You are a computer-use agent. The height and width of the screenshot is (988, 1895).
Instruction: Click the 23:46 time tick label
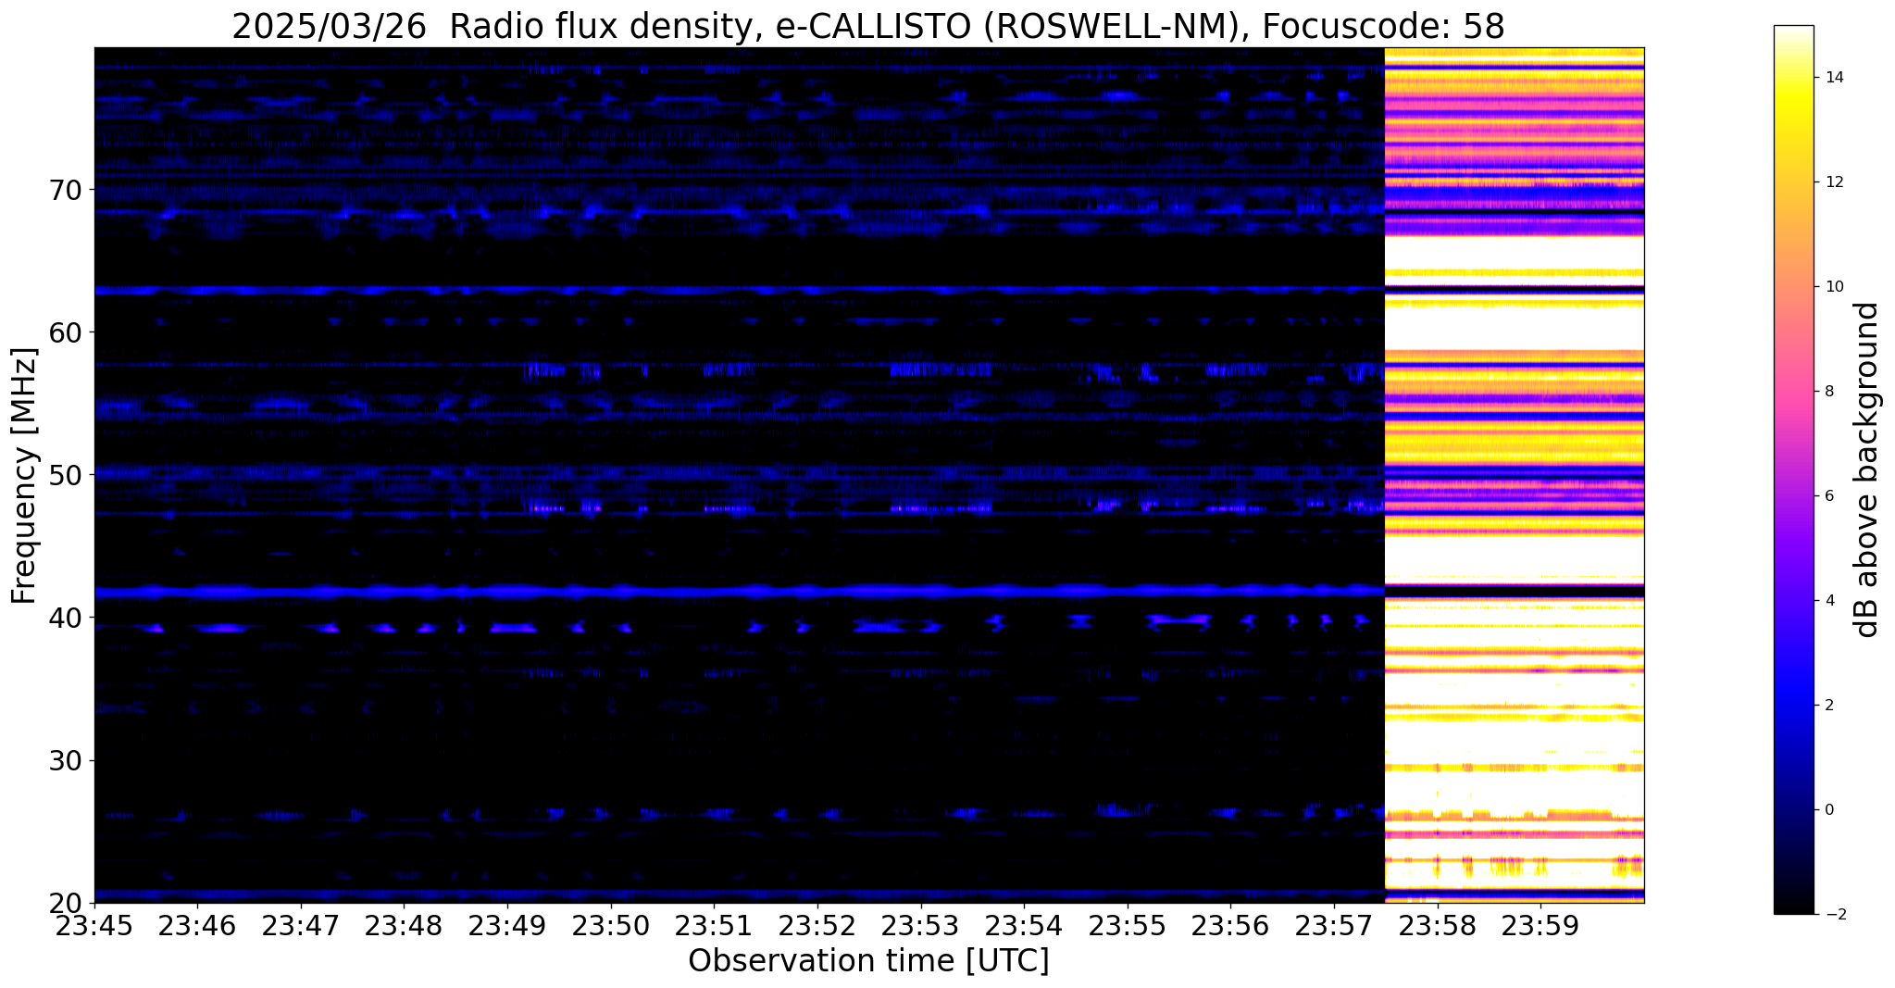(x=196, y=925)
